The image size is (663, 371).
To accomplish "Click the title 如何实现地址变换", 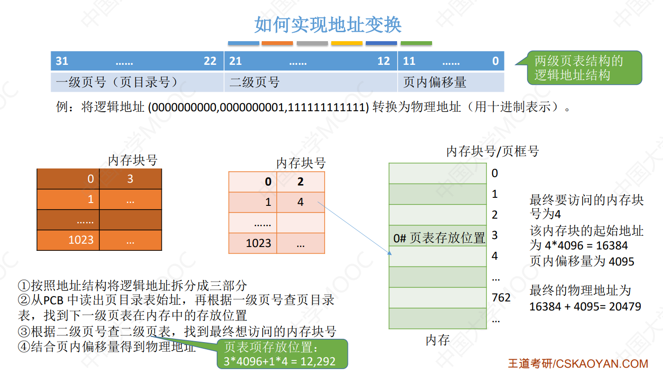I will (x=328, y=25).
